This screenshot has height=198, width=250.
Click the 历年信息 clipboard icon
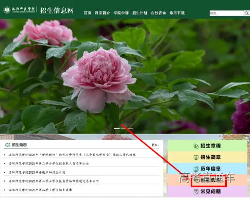click(x=196, y=169)
